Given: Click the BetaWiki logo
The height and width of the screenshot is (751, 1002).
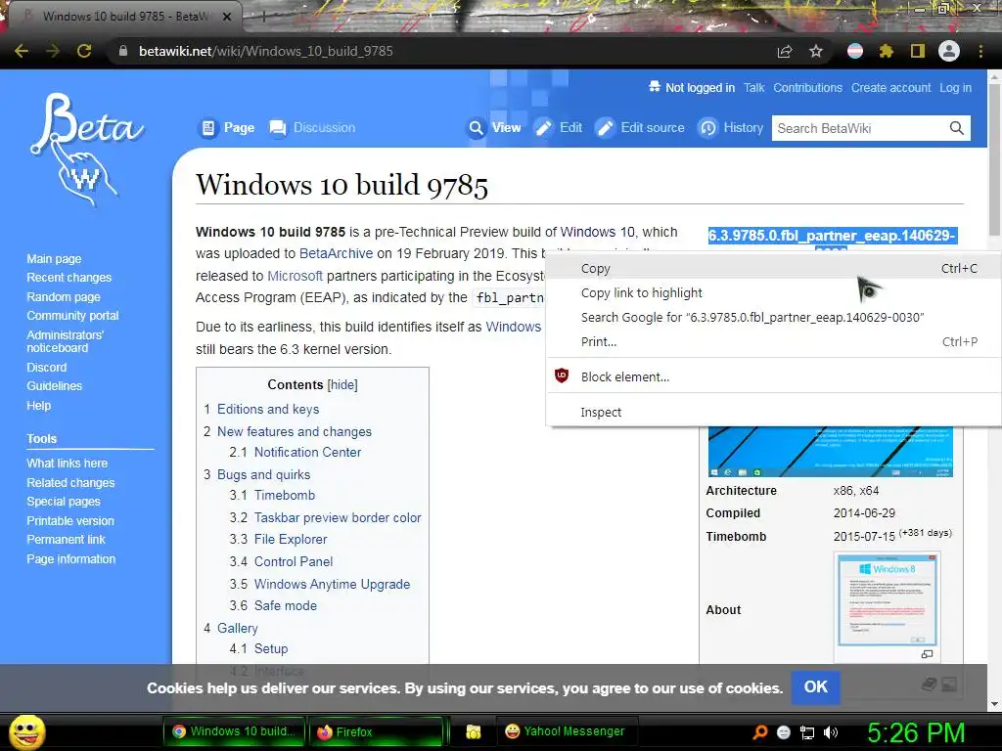Looking at the screenshot, I should point(87,150).
